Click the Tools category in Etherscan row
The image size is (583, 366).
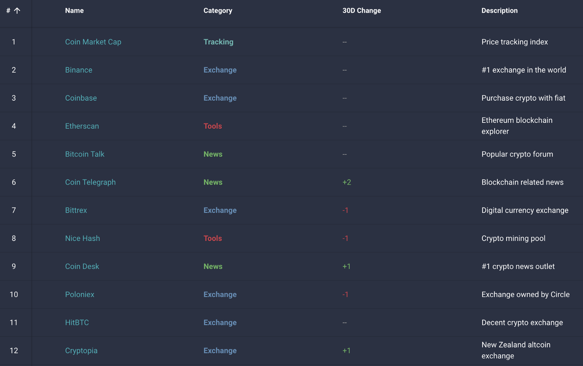click(x=212, y=126)
